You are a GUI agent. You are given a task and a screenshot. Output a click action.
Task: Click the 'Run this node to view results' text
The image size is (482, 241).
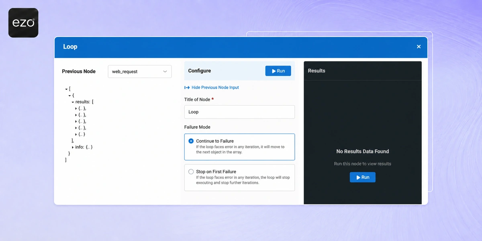point(363,163)
